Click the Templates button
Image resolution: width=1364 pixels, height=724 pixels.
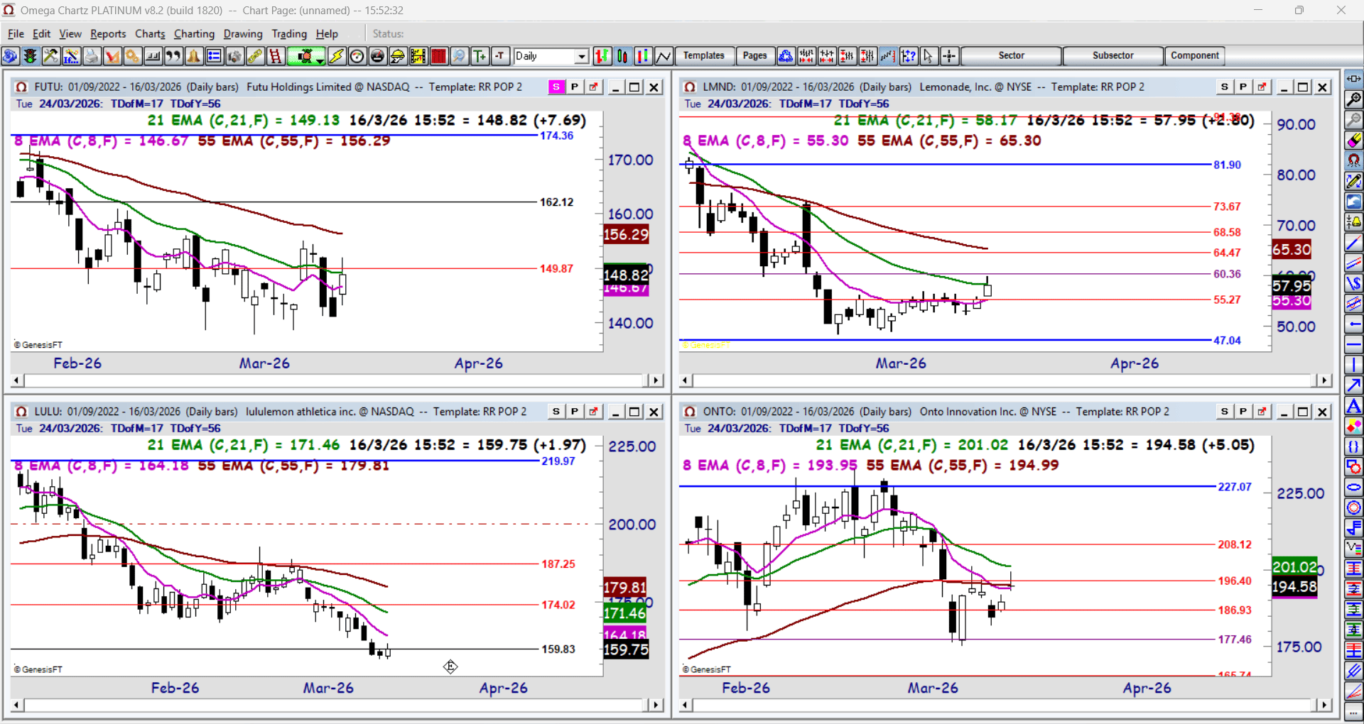(x=704, y=56)
